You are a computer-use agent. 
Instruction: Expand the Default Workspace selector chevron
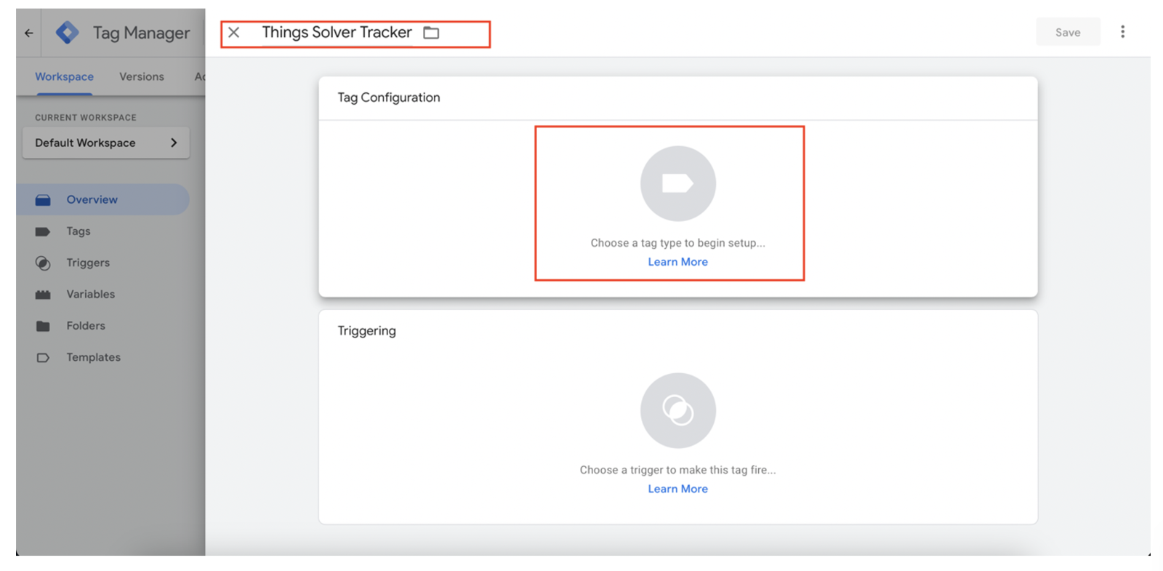(x=174, y=143)
